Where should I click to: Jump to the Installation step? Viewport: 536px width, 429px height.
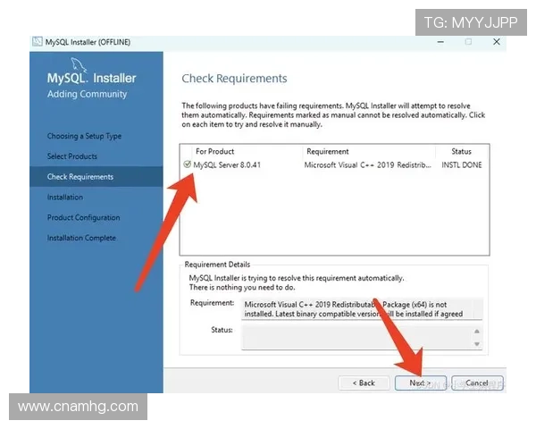tap(65, 198)
